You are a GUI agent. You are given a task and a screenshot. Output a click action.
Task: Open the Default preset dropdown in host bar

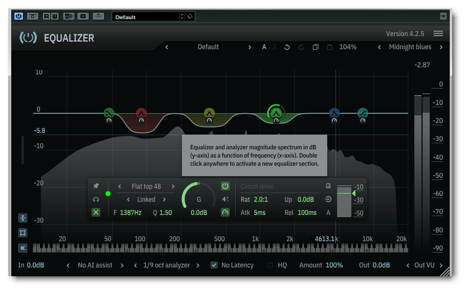pyautogui.click(x=153, y=16)
